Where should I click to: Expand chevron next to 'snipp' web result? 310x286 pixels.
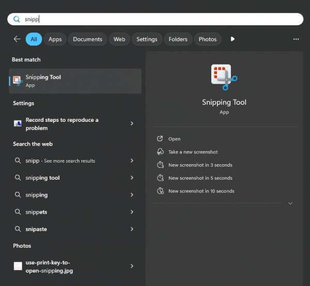[132, 161]
